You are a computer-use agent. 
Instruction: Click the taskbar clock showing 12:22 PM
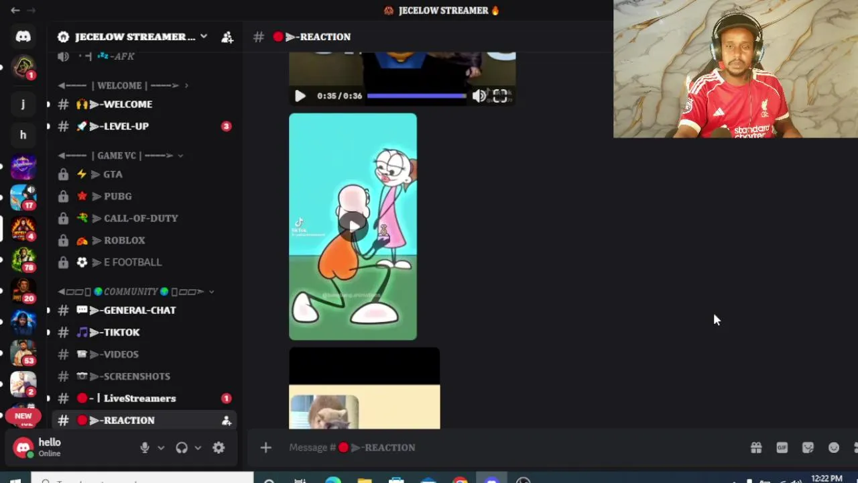point(826,479)
